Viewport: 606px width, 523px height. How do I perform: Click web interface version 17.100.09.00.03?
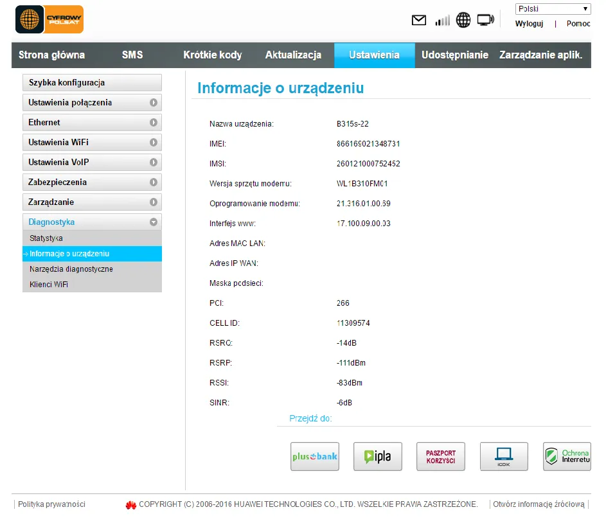(363, 223)
